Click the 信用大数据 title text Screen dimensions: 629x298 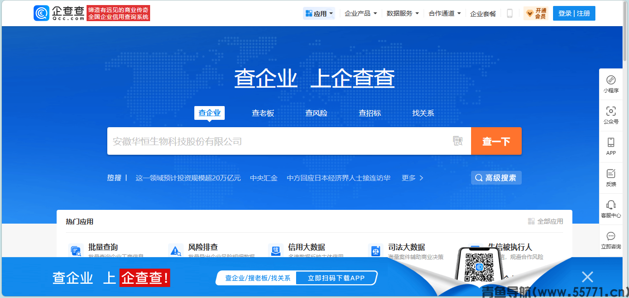click(307, 247)
